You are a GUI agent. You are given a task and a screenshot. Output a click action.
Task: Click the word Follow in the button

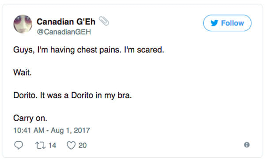(233, 23)
